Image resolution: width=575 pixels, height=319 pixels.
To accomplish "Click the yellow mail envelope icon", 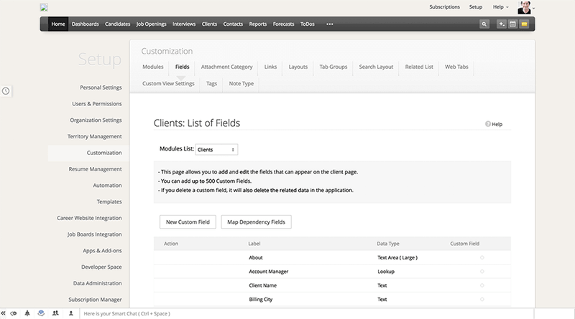I will point(525,24).
